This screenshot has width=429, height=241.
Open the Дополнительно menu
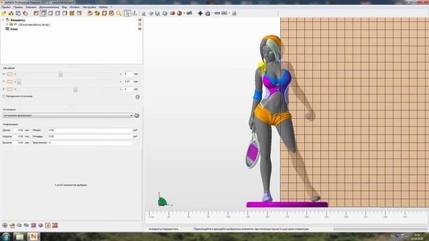49,7
